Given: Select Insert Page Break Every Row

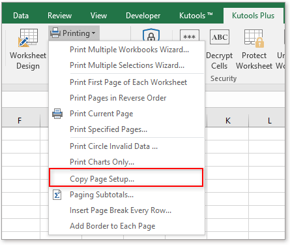Looking at the screenshot, I should [x=126, y=210].
